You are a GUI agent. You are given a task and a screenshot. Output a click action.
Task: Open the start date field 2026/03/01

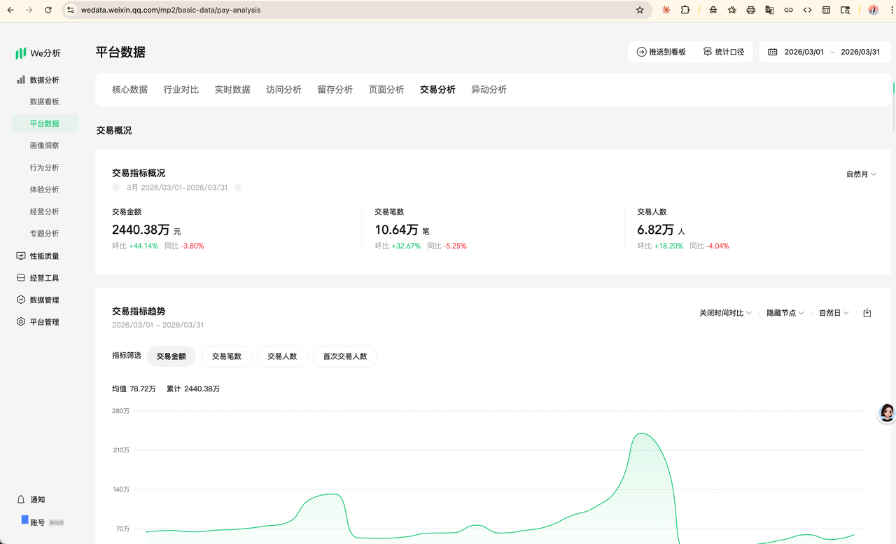(804, 52)
